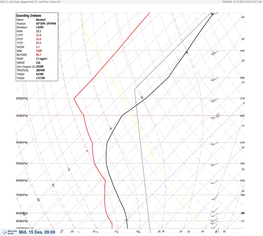Click the wind barb at the 430 height line
This screenshot has height=236, width=263.
point(214,53)
